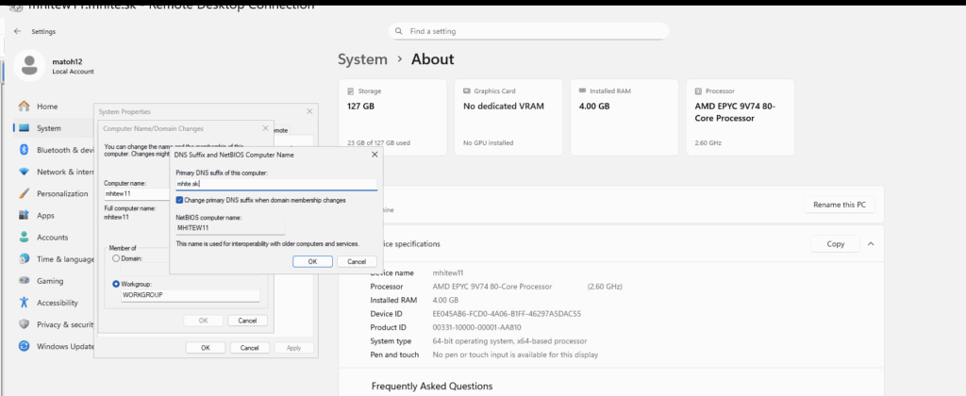Open Accessibility settings icon
966x396 pixels.
25,303
